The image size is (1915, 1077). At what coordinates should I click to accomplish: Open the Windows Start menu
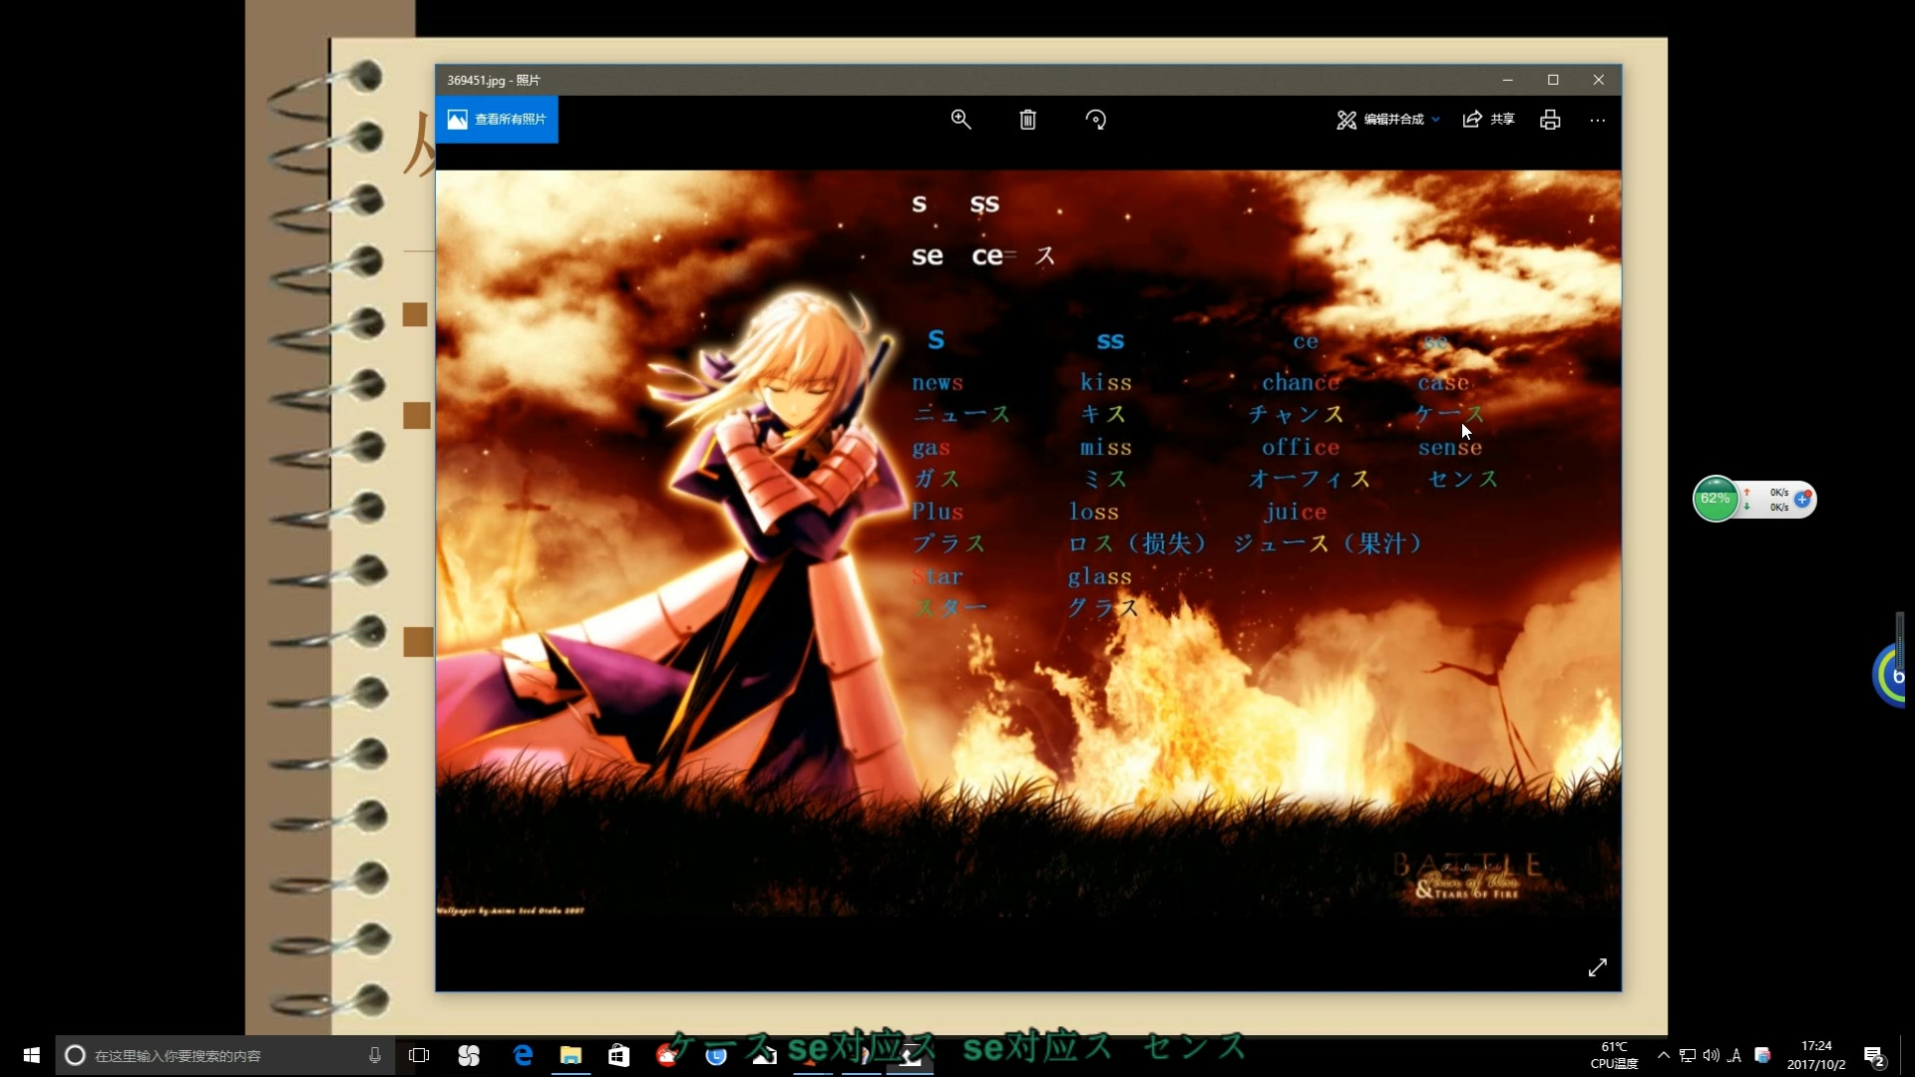pyautogui.click(x=31, y=1055)
